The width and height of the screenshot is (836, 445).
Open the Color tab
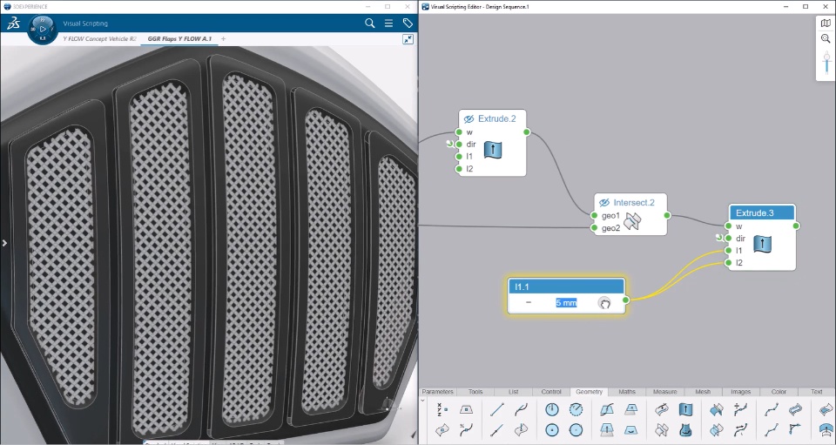coord(779,392)
